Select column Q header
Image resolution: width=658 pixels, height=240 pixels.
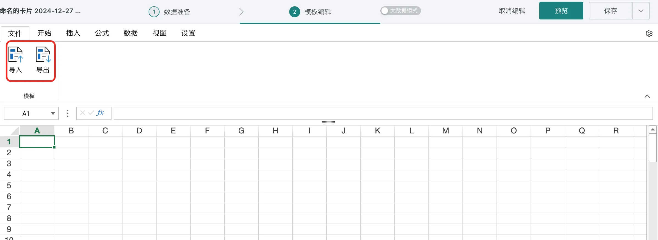(x=582, y=131)
